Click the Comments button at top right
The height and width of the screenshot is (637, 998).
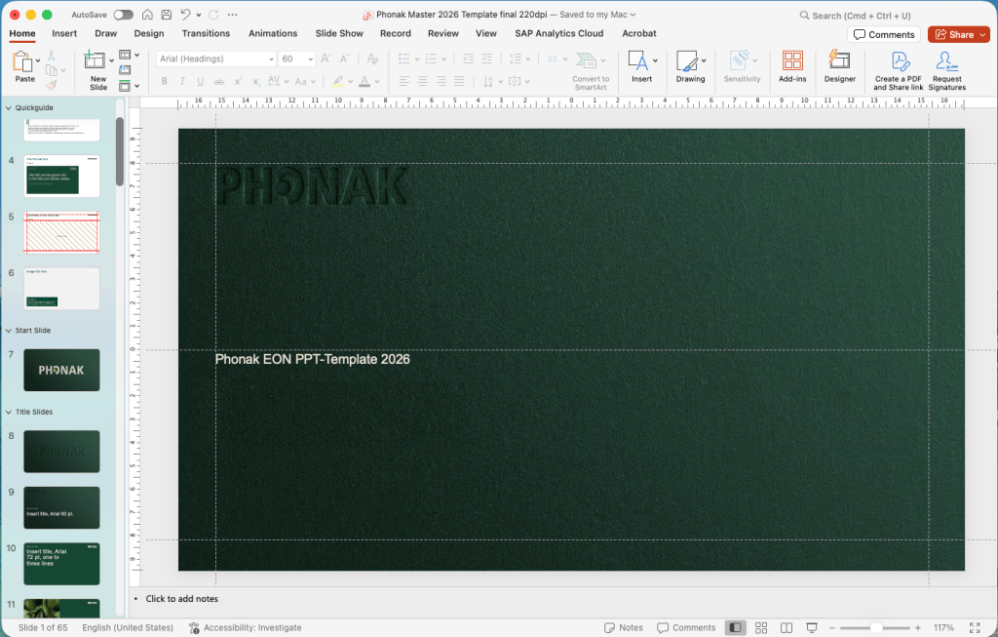(x=884, y=34)
